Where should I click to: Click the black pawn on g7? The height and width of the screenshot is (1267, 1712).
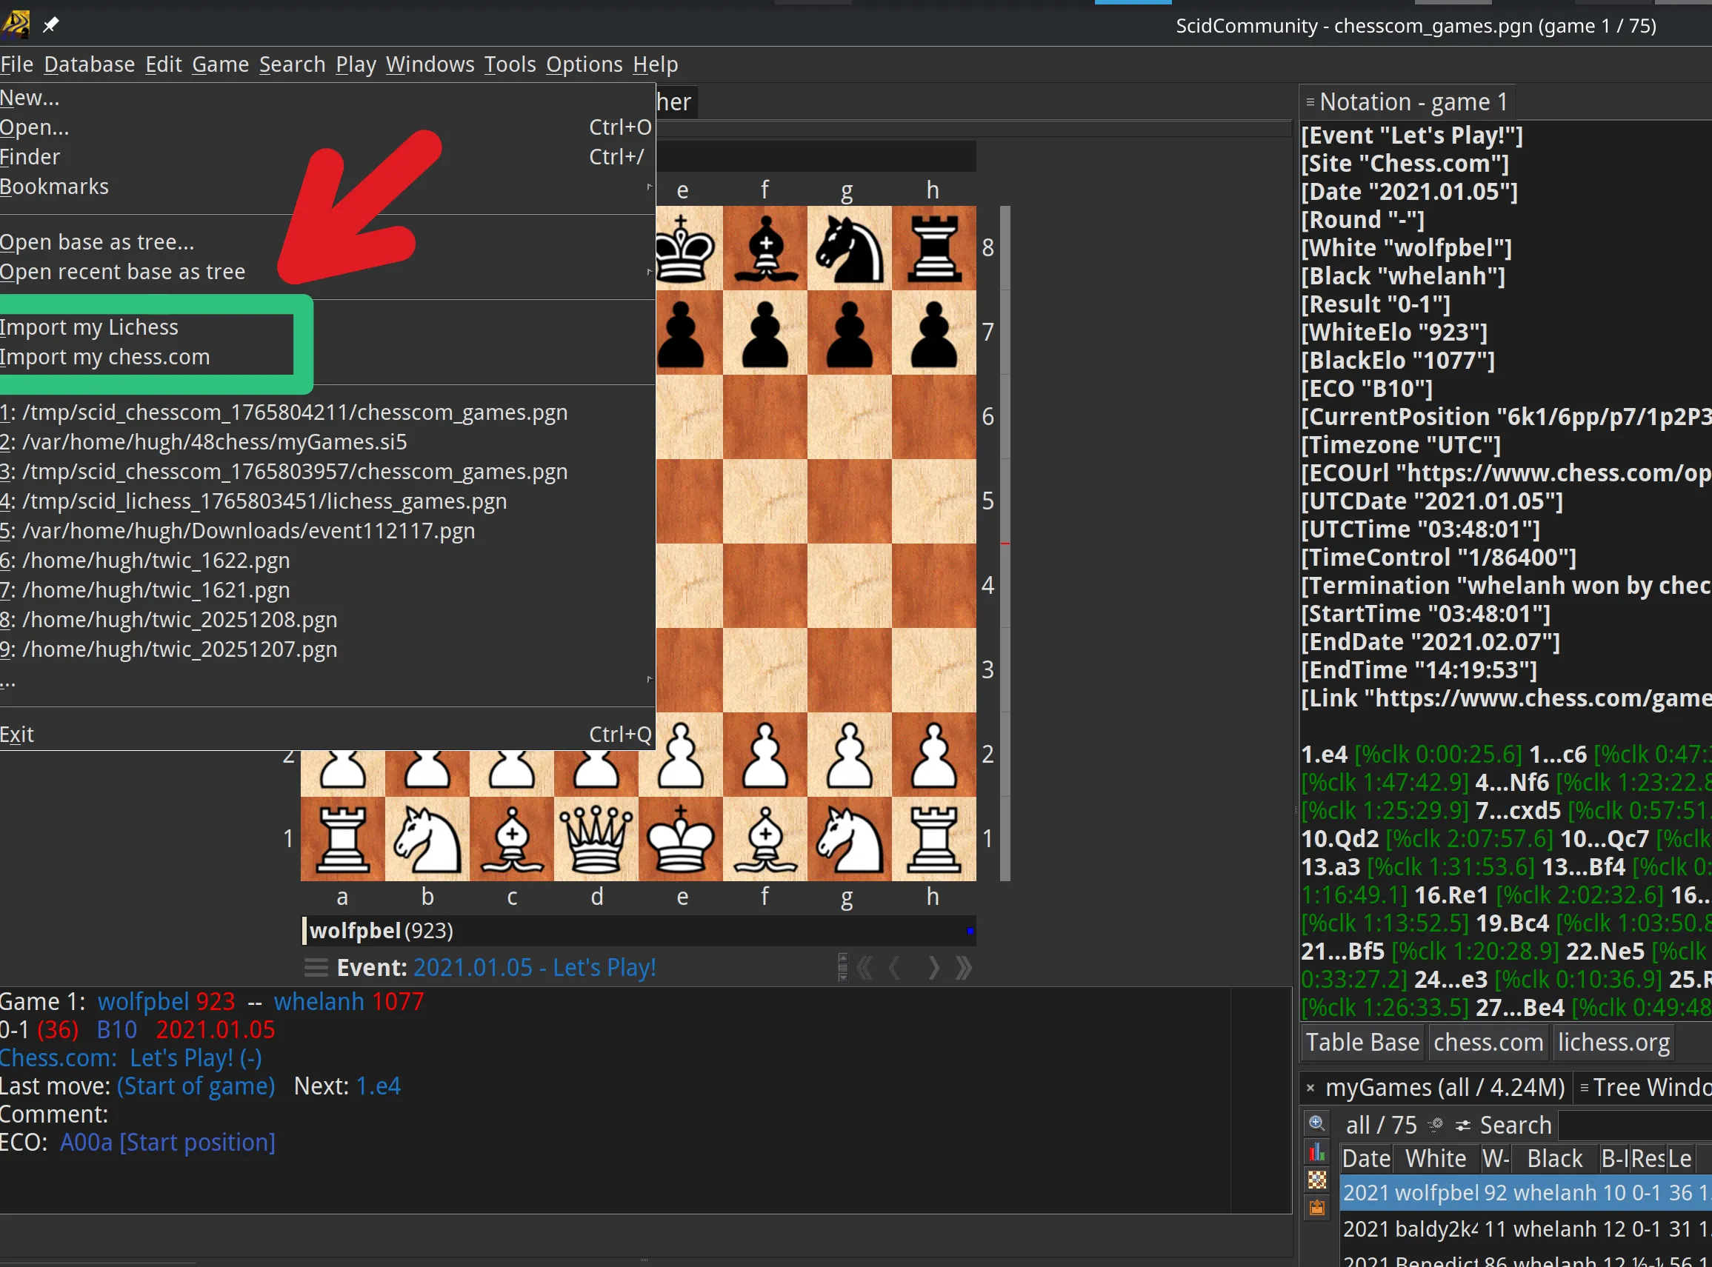tap(850, 332)
